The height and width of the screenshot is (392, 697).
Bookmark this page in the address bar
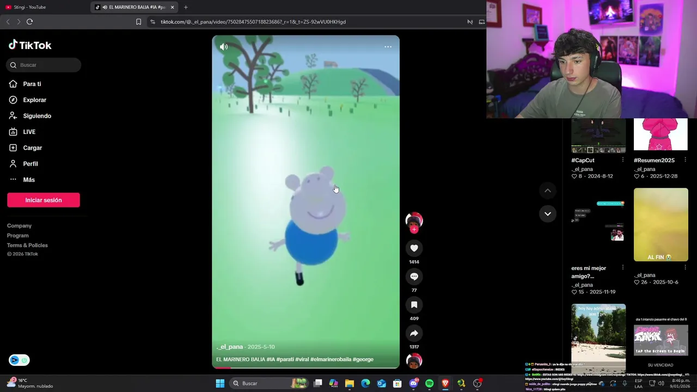tap(138, 22)
